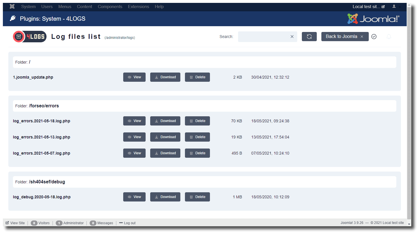Click the /sh404sef/debug folder header
The width and height of the screenshot is (417, 232).
204,182
